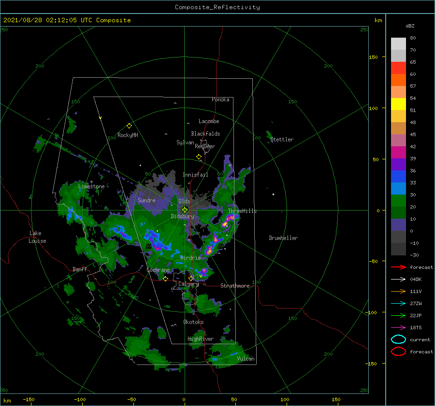
Task: Click the Lacombe city label
Action: point(209,121)
